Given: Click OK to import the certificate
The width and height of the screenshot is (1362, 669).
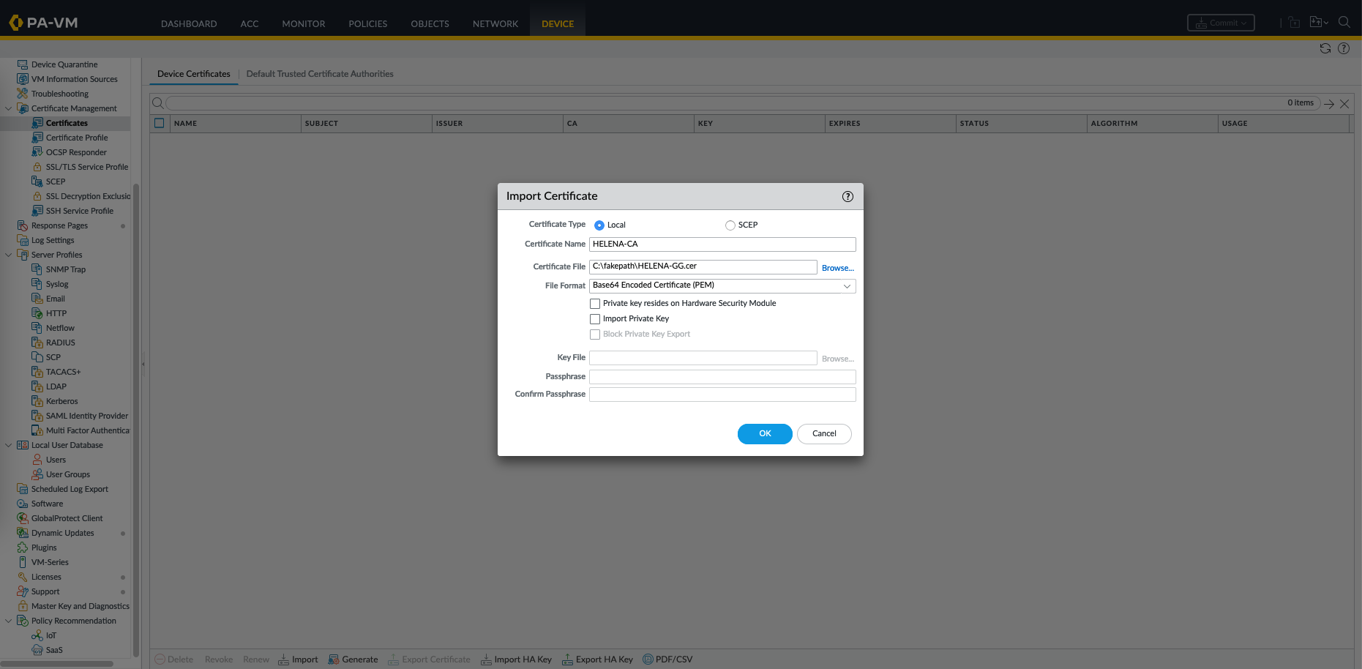Looking at the screenshot, I should coord(764,433).
